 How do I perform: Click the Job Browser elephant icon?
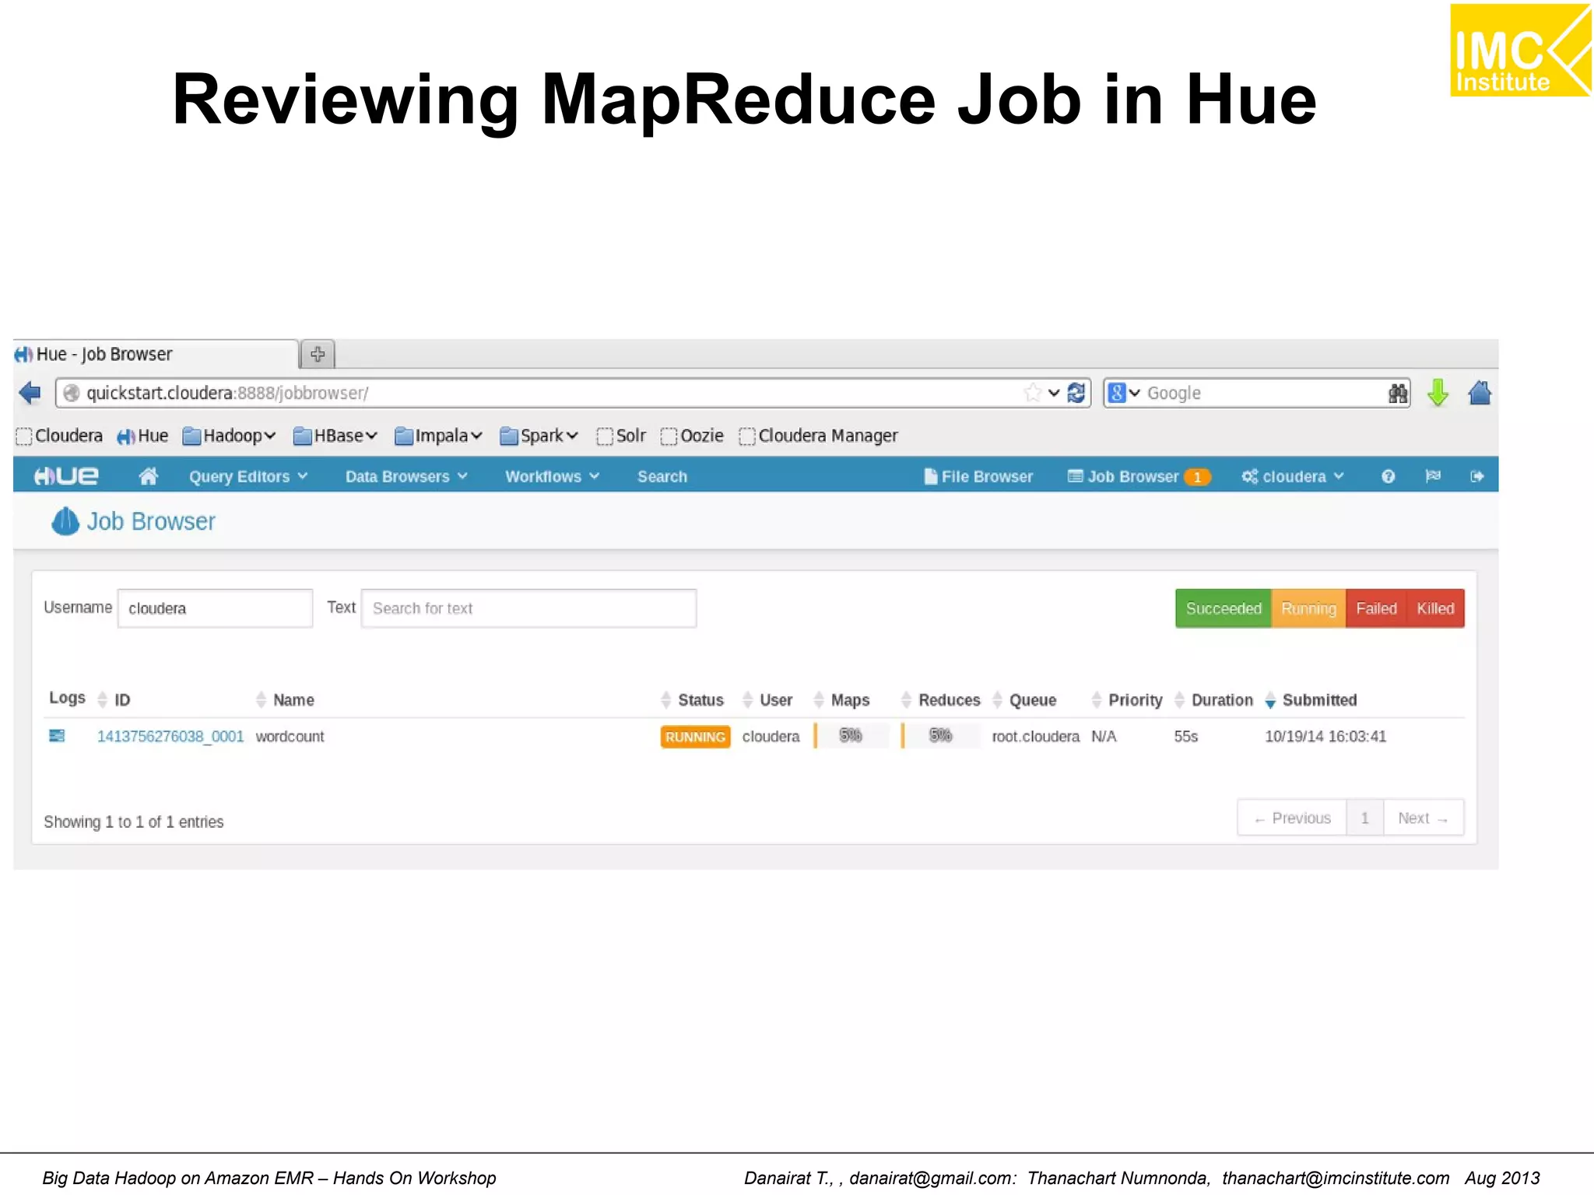coord(65,521)
